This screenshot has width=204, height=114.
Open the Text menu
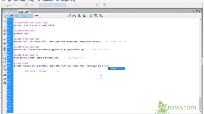click(38, 1)
